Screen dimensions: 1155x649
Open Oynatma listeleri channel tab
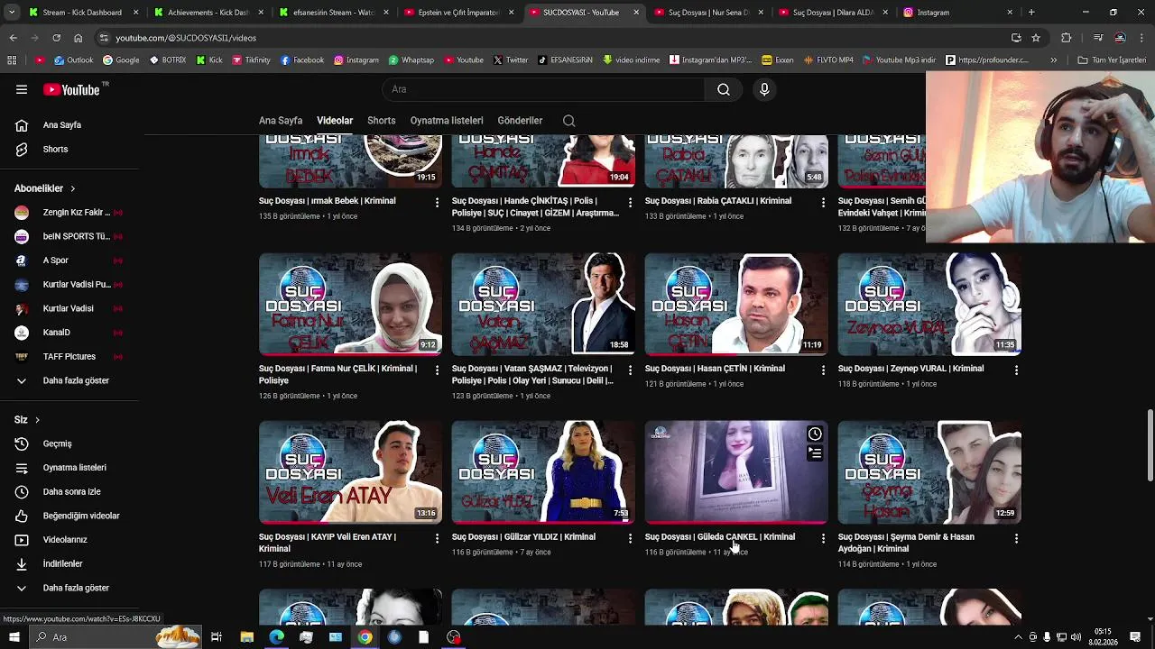447,121
